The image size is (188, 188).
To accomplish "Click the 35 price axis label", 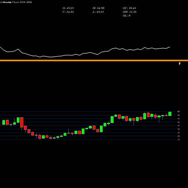I will tap(179, 126).
